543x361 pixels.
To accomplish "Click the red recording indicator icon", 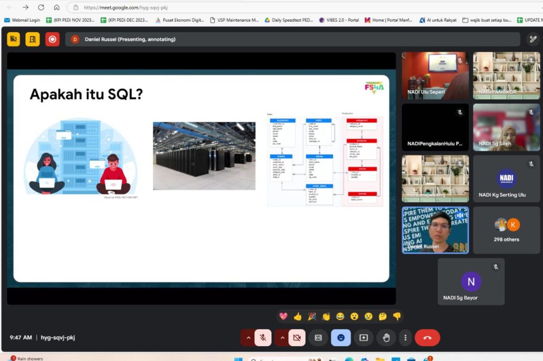I will tap(52, 39).
